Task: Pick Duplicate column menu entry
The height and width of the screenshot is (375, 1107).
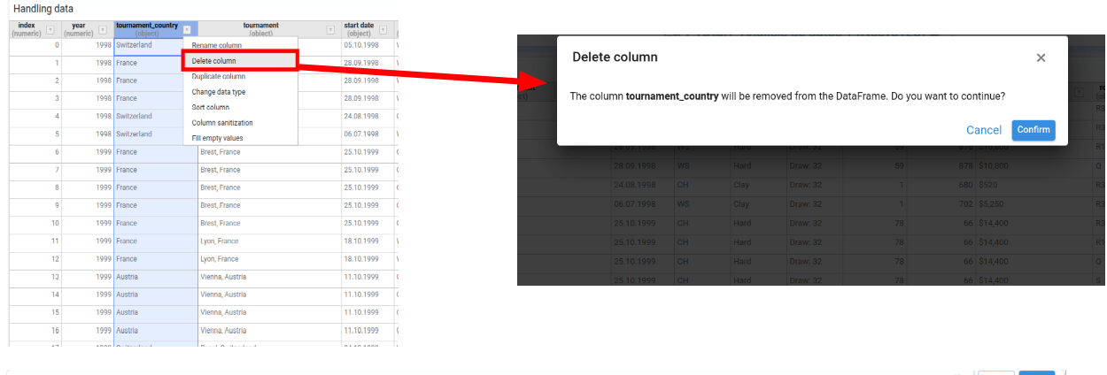Action: tap(219, 77)
